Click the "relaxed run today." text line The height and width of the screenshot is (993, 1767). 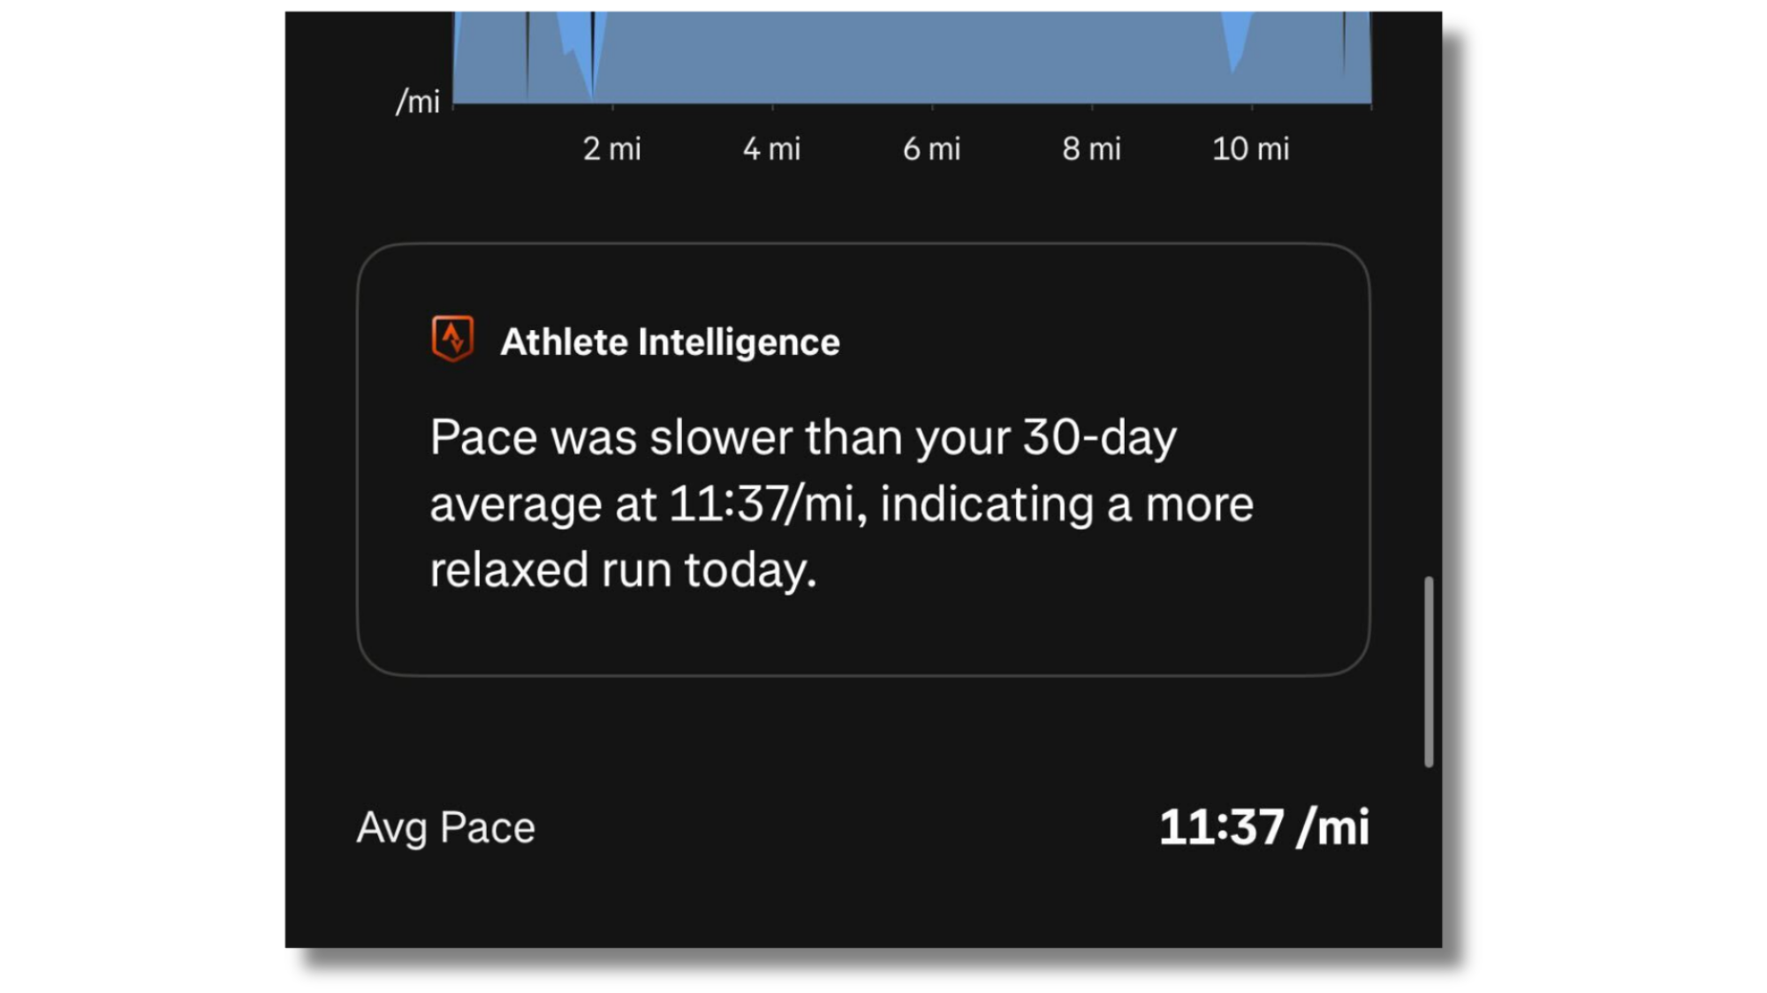point(623,570)
